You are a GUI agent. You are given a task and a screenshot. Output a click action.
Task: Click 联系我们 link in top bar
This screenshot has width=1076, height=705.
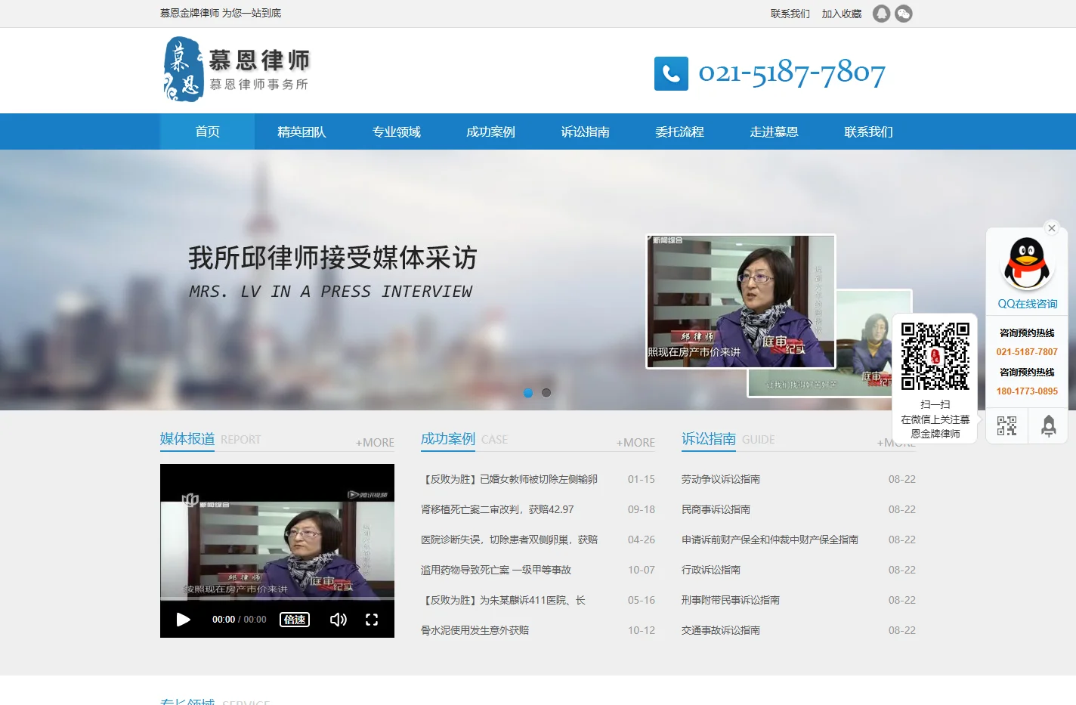tap(790, 14)
